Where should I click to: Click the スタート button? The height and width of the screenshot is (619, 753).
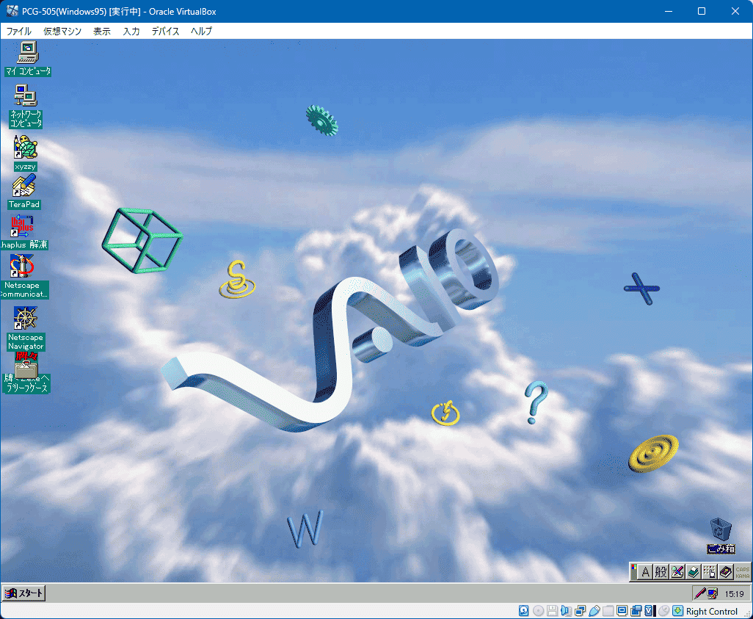click(x=23, y=593)
